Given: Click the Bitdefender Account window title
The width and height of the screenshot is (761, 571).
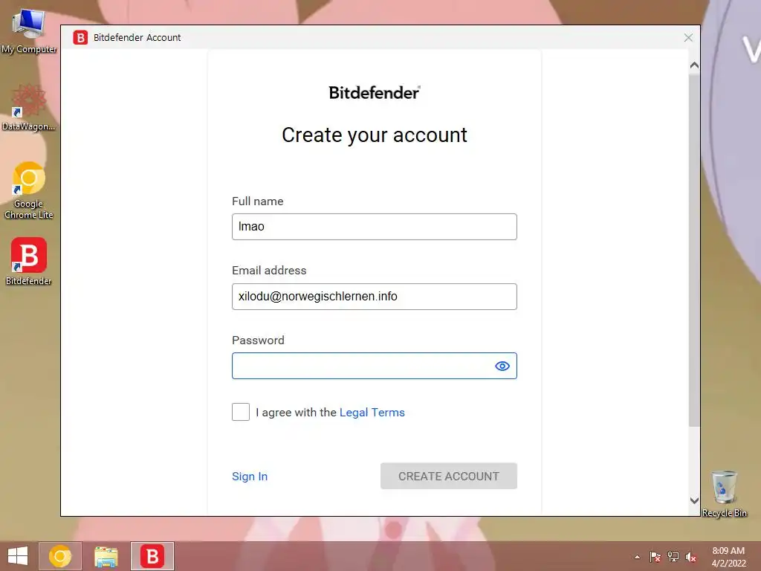Looking at the screenshot, I should (137, 37).
